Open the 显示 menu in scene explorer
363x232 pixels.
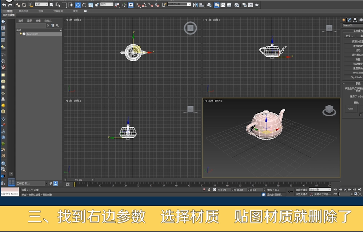(x=29, y=21)
